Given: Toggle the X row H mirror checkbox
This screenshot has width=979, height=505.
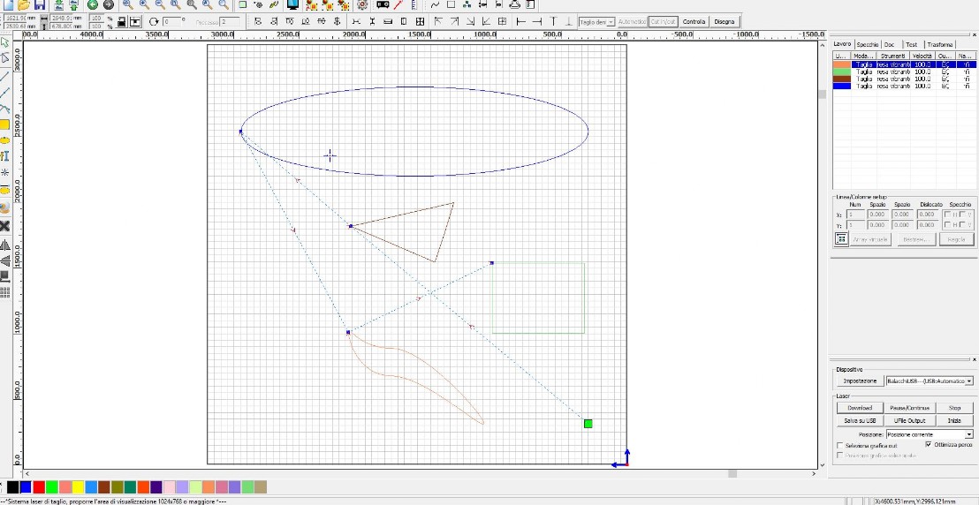Looking at the screenshot, I should pyautogui.click(x=948, y=215).
